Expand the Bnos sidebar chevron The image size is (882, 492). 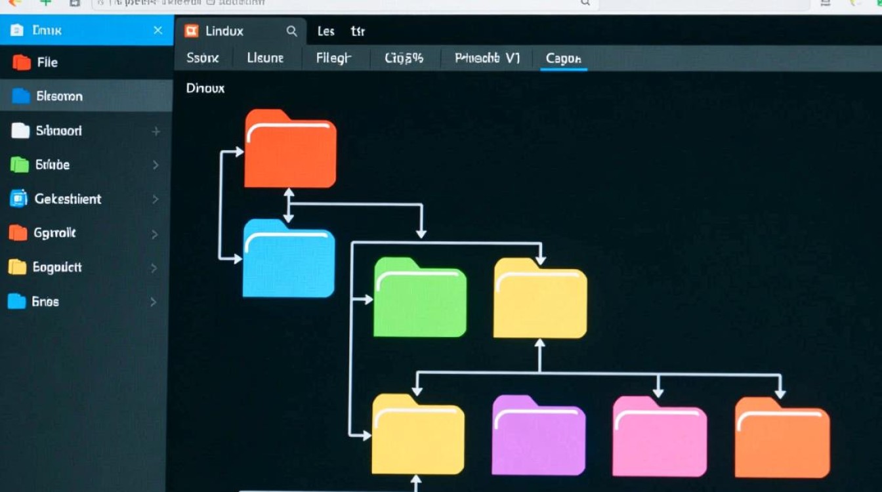[x=154, y=302]
